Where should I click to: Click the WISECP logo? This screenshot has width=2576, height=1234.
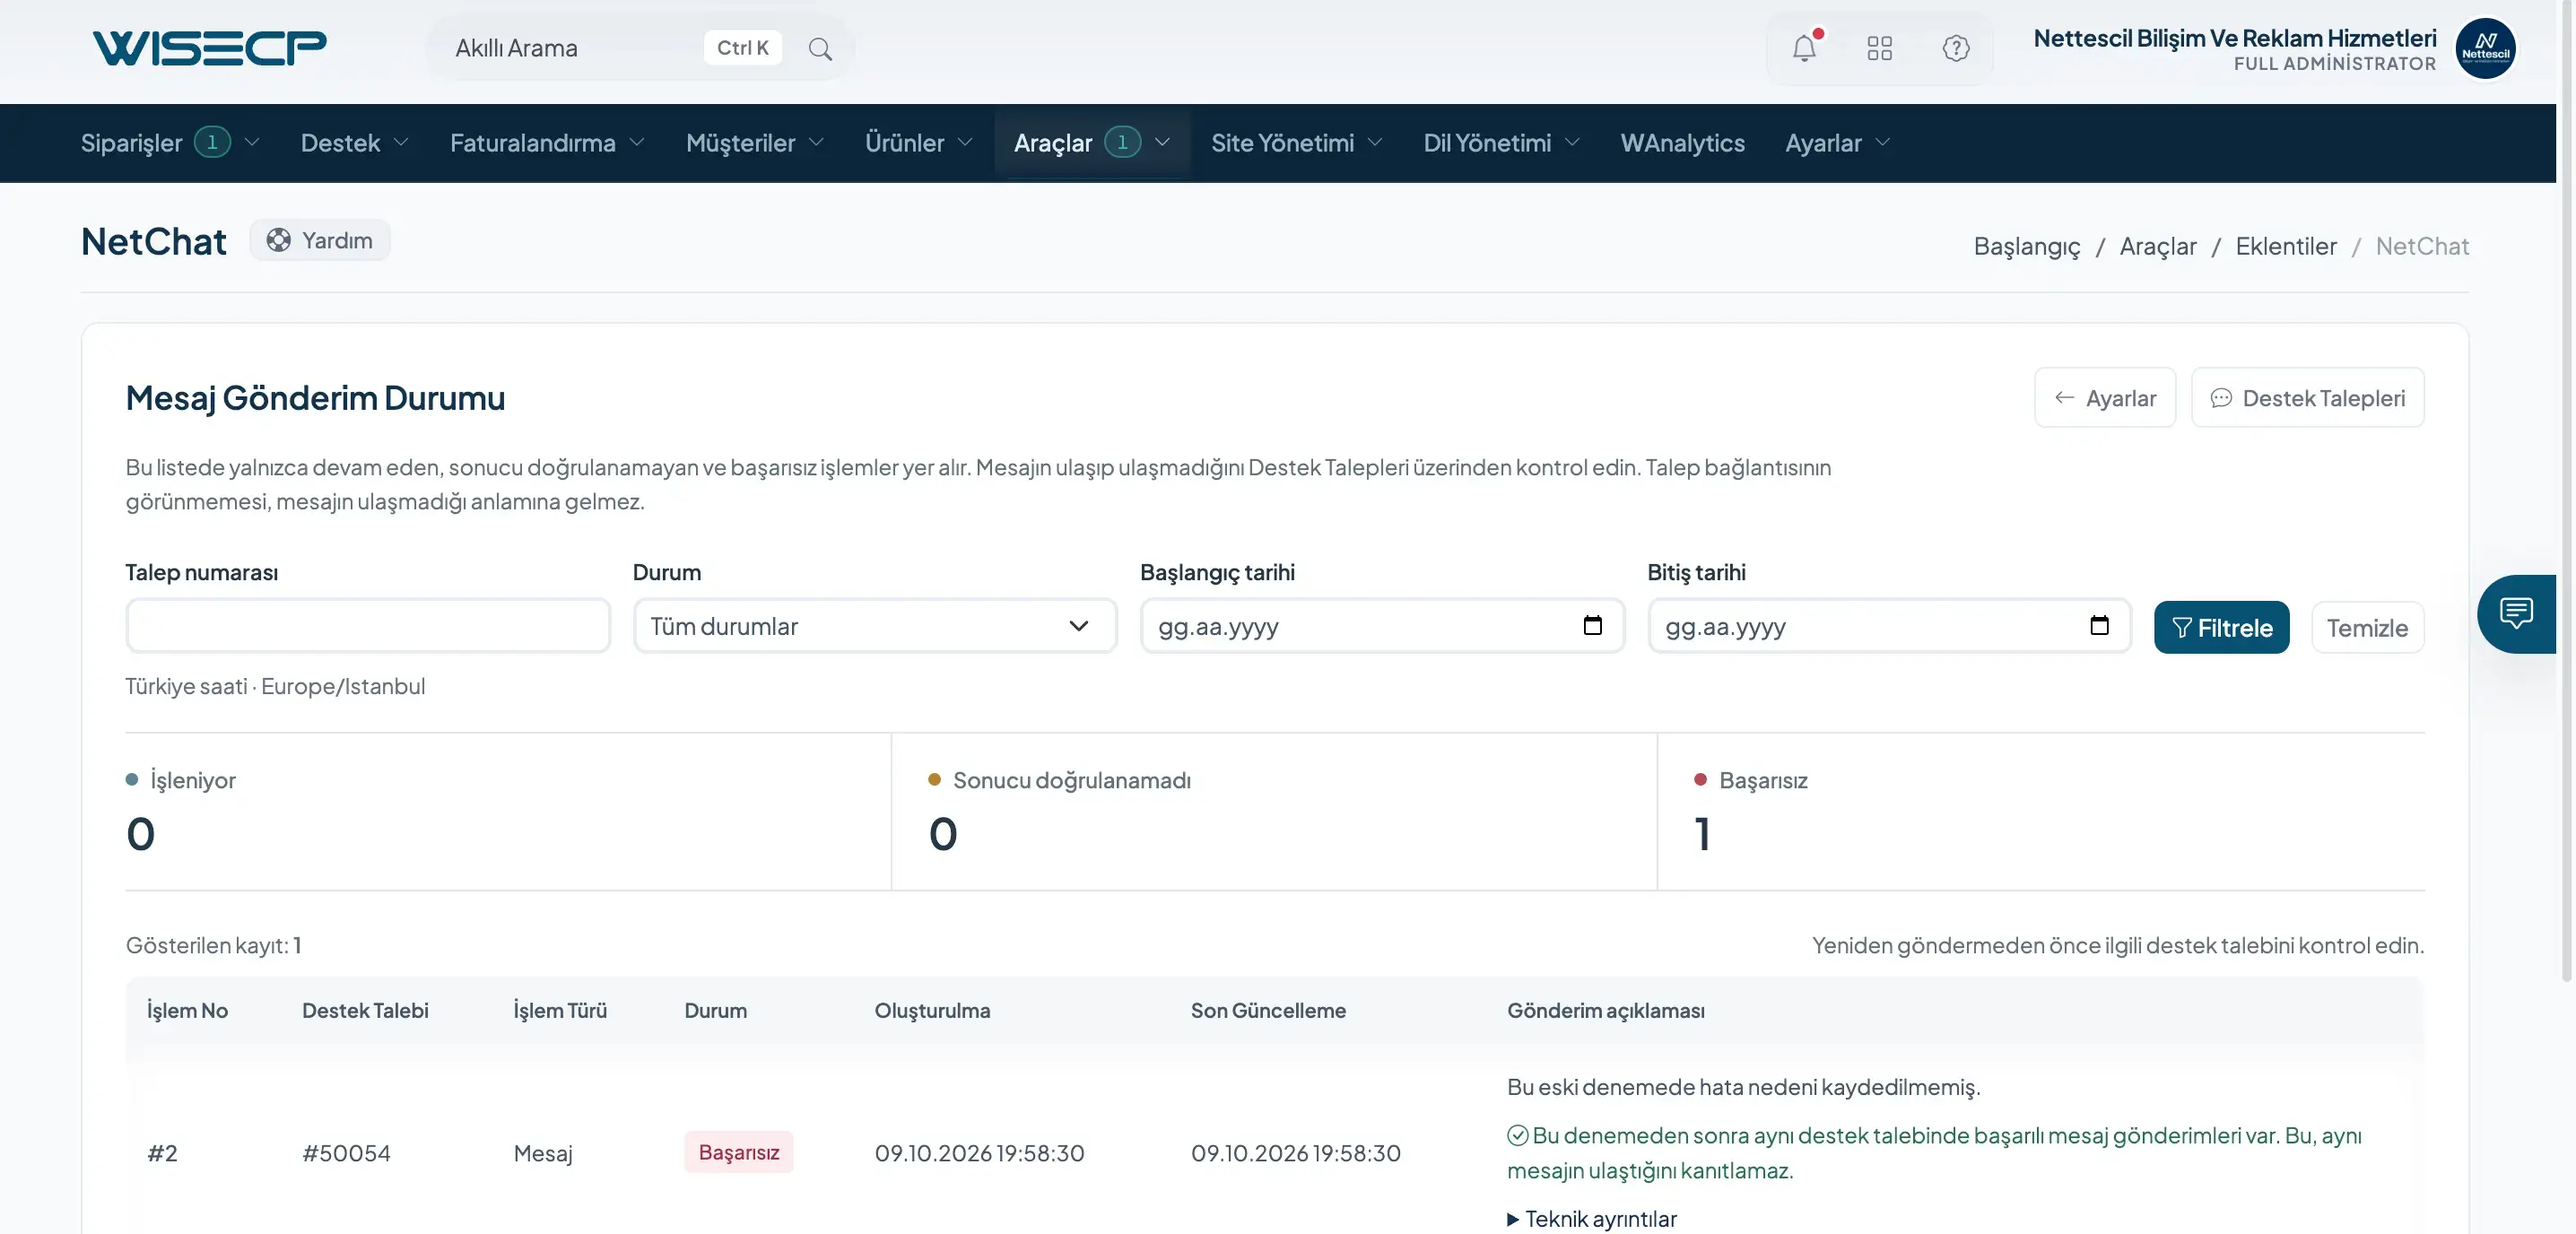tap(209, 48)
